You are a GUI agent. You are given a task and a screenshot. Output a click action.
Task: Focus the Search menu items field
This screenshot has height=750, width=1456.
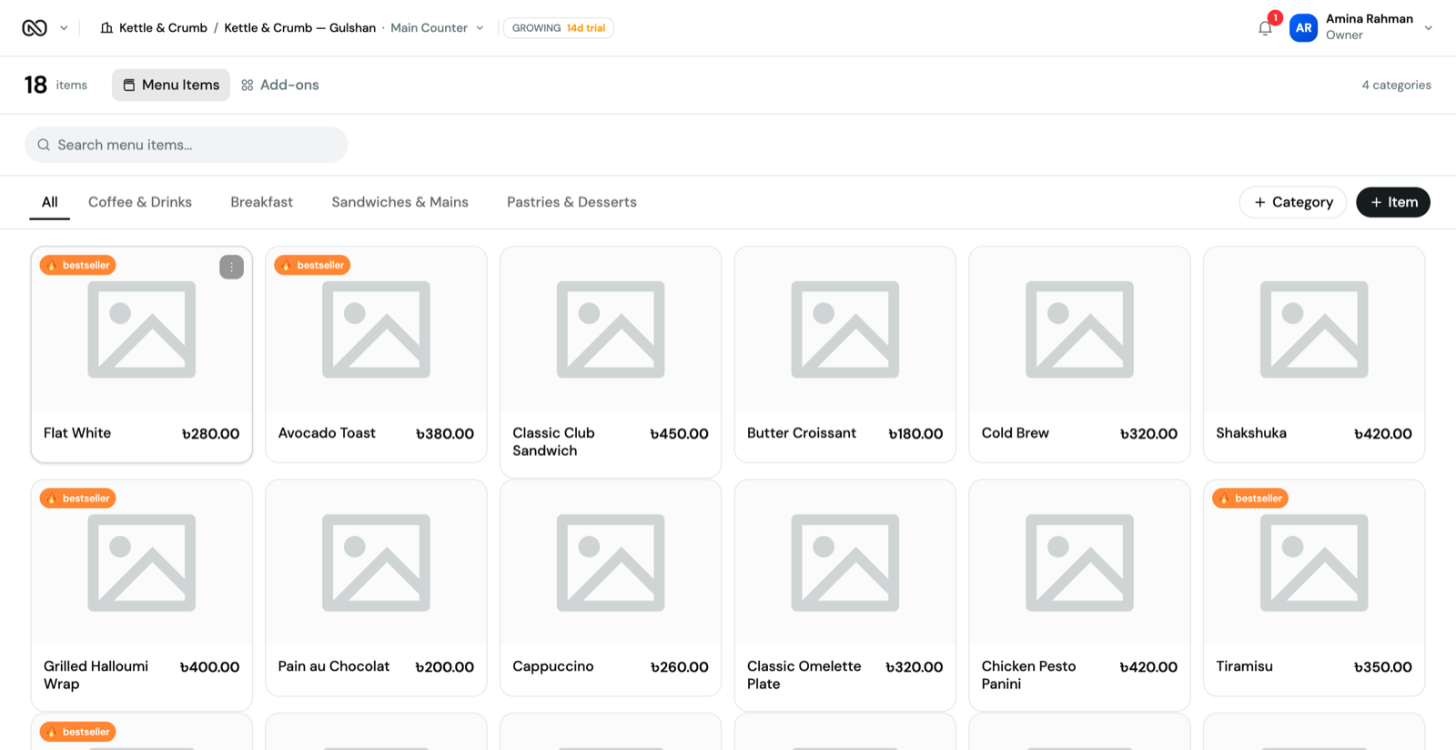tap(186, 145)
